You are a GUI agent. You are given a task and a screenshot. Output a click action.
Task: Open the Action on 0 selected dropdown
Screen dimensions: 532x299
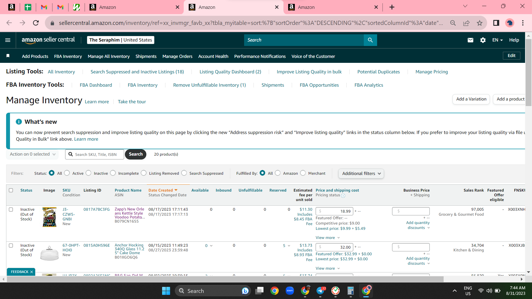[x=32, y=154]
